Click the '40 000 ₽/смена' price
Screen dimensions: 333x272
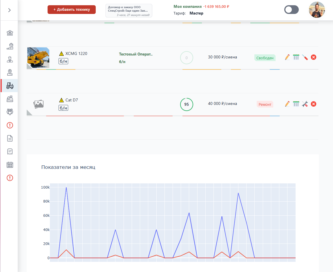(222, 103)
